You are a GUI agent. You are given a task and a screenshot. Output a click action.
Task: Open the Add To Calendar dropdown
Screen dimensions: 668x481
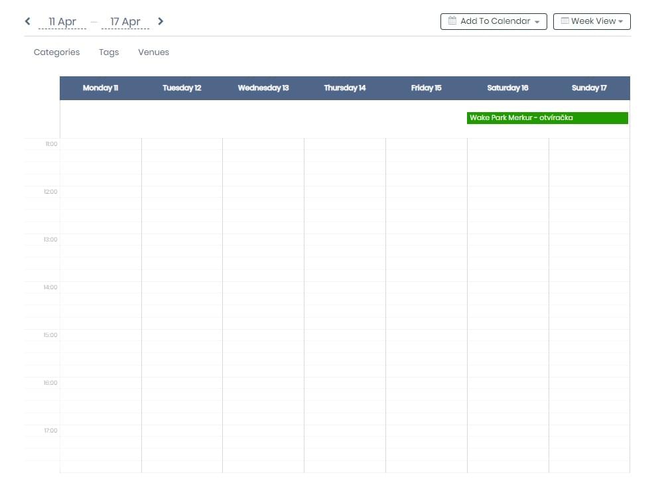[x=494, y=21]
